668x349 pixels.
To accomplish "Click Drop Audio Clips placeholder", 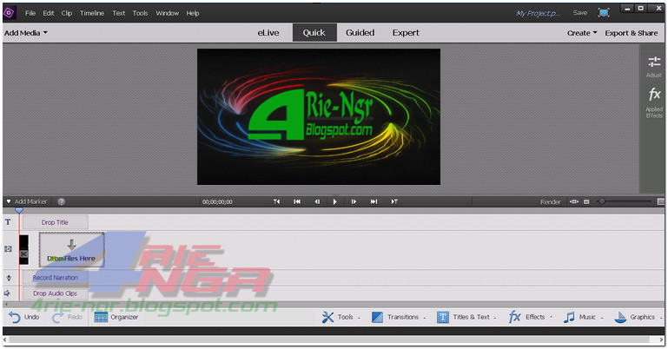I will [55, 293].
